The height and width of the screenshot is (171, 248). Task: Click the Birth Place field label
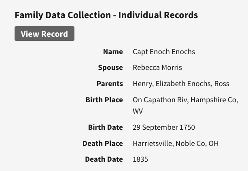point(104,99)
